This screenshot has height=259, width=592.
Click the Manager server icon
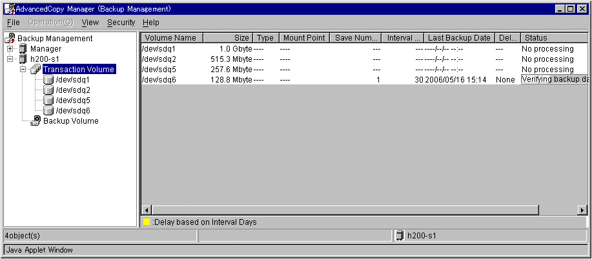(x=23, y=48)
